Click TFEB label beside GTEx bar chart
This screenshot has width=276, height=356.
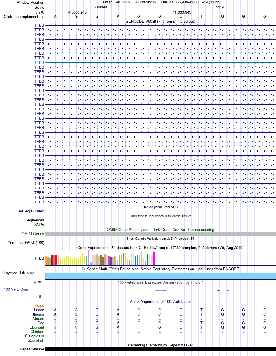[x=39, y=258]
